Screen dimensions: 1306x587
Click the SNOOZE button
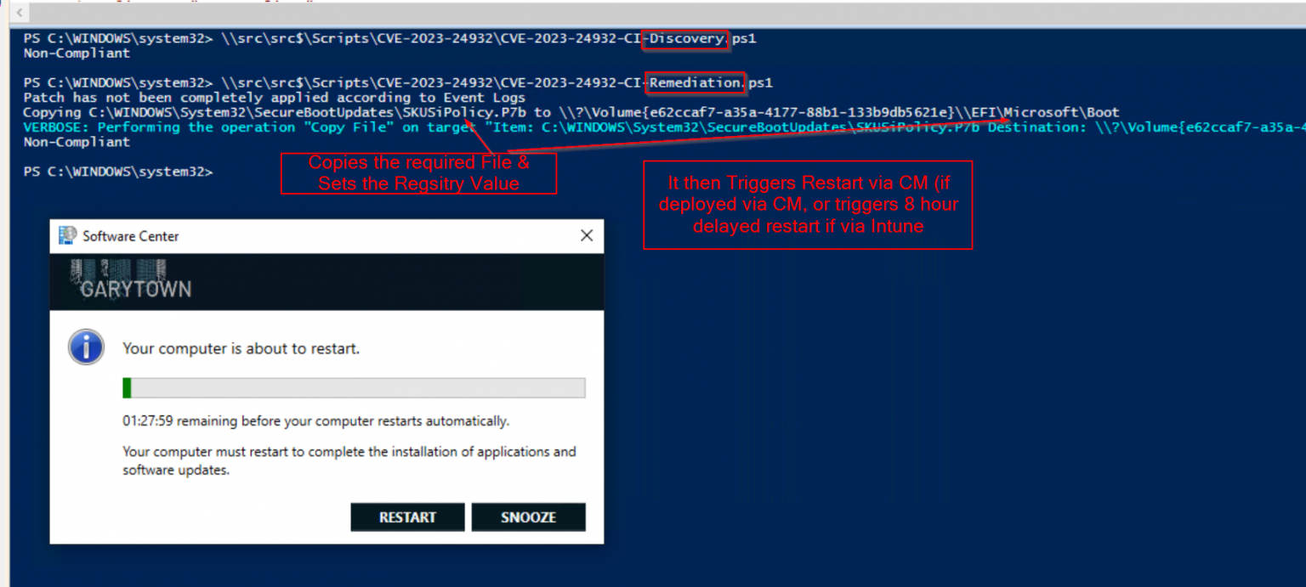pos(528,516)
